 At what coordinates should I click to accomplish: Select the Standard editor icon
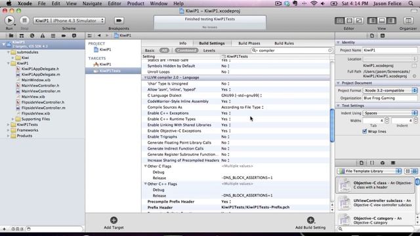click(339, 20)
